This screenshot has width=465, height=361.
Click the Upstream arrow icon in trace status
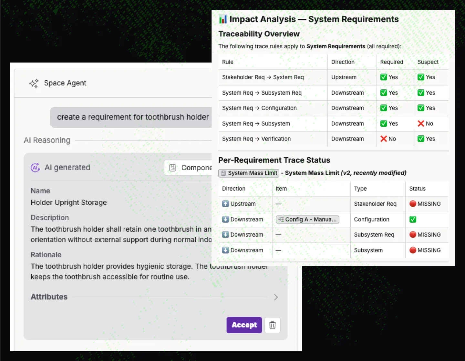click(x=225, y=204)
